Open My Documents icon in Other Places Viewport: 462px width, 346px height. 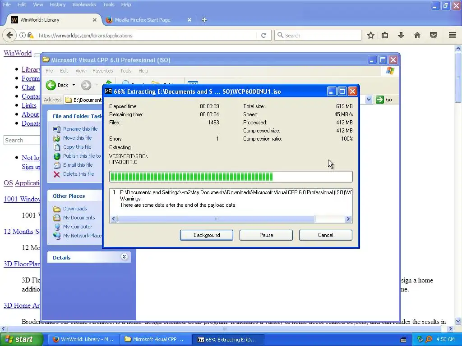56,218
